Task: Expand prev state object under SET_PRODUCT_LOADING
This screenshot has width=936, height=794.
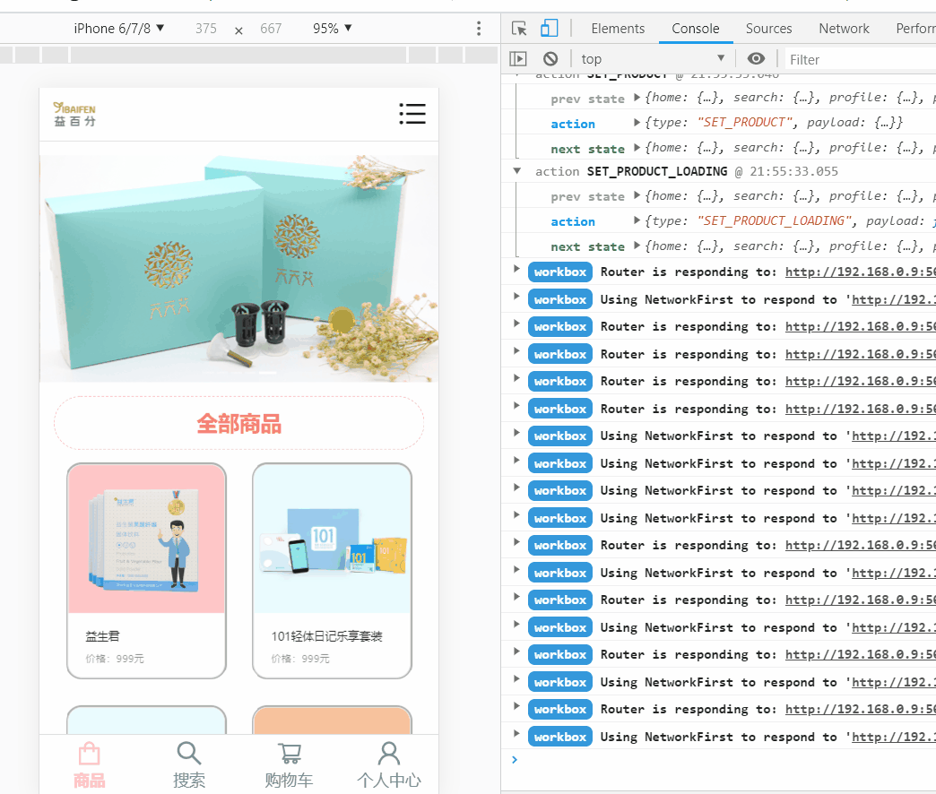Action: [637, 195]
